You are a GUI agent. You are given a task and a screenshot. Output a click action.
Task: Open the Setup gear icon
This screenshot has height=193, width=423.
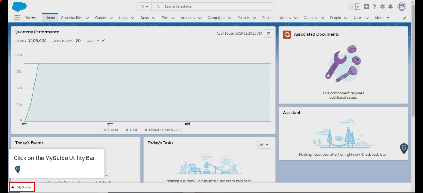coord(382,6)
